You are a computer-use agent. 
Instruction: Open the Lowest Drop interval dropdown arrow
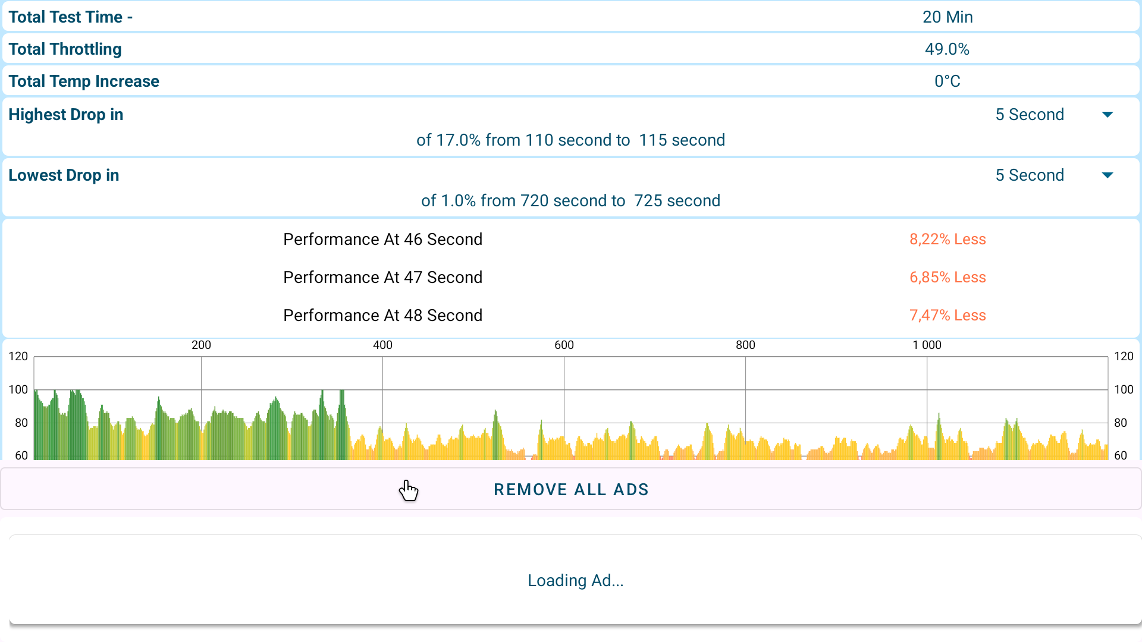click(x=1107, y=175)
